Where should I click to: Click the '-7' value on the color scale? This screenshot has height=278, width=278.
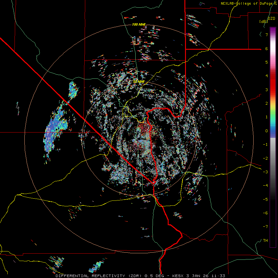point(265,227)
